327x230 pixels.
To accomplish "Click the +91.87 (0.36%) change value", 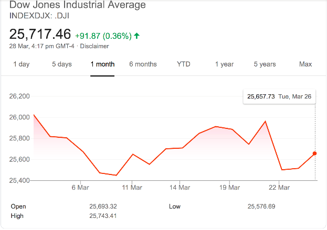I will pyautogui.click(x=103, y=36).
